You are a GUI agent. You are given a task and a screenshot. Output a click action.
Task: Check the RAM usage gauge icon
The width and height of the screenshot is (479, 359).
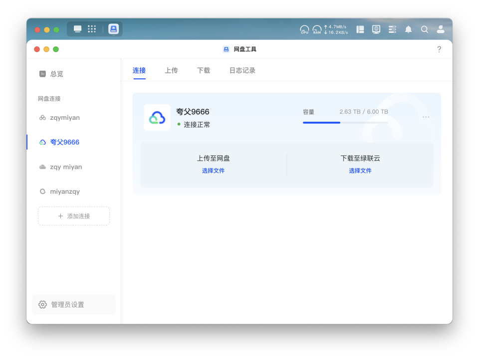point(317,29)
